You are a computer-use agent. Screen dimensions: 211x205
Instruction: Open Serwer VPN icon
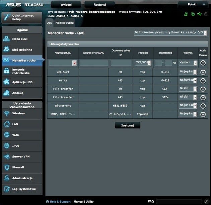click(x=7, y=157)
